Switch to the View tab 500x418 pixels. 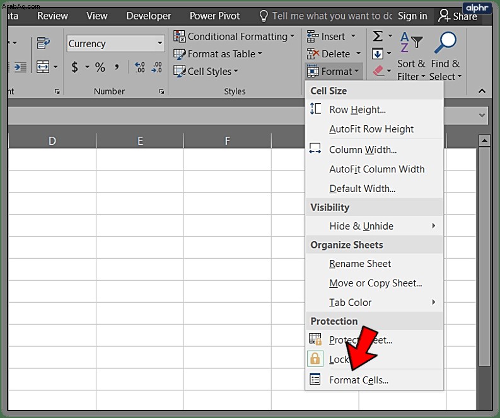(x=96, y=16)
